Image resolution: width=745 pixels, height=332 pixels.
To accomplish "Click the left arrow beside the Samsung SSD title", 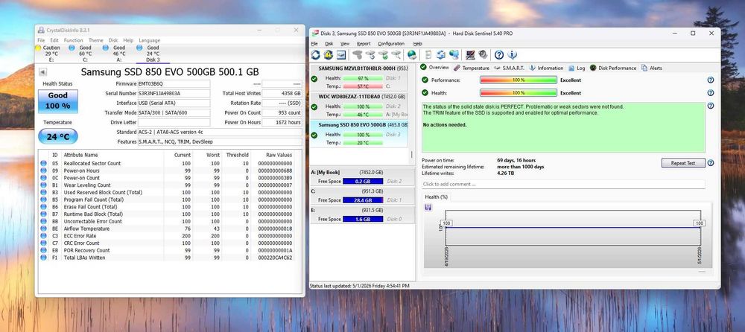I will (x=42, y=72).
